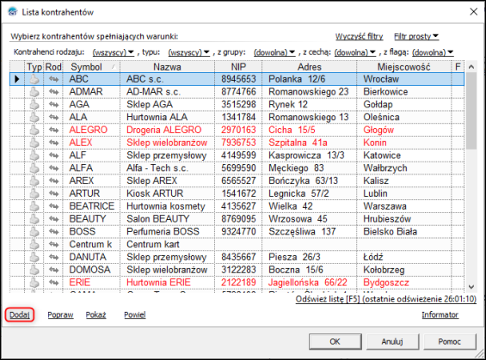486x360 pixels.
Task: Expand the typu (wszyscy) filter
Action: coord(188,52)
